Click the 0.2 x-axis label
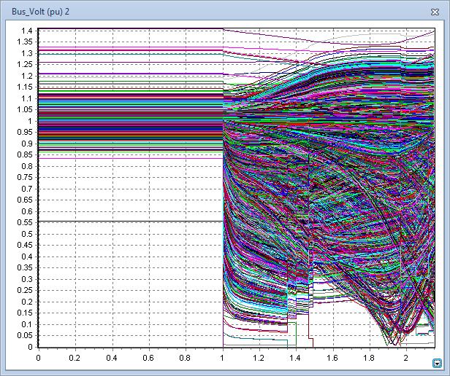Viewport: 450px width, 376px height. [75, 358]
